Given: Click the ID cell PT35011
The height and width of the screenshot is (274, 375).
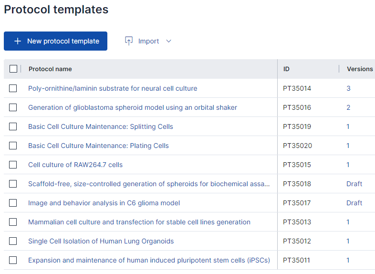Looking at the screenshot, I should [297, 260].
